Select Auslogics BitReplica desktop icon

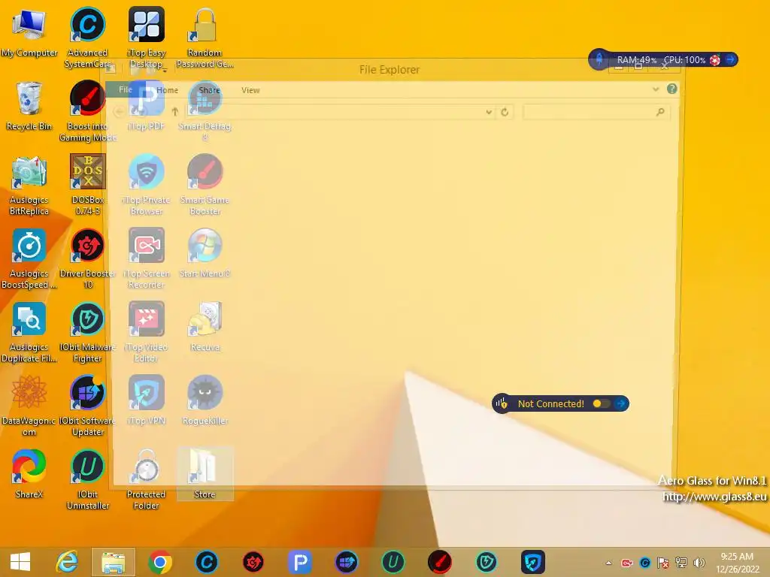[29, 186]
